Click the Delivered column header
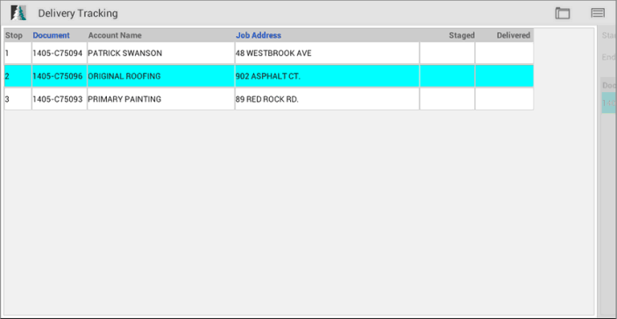This screenshot has width=617, height=319. click(513, 35)
